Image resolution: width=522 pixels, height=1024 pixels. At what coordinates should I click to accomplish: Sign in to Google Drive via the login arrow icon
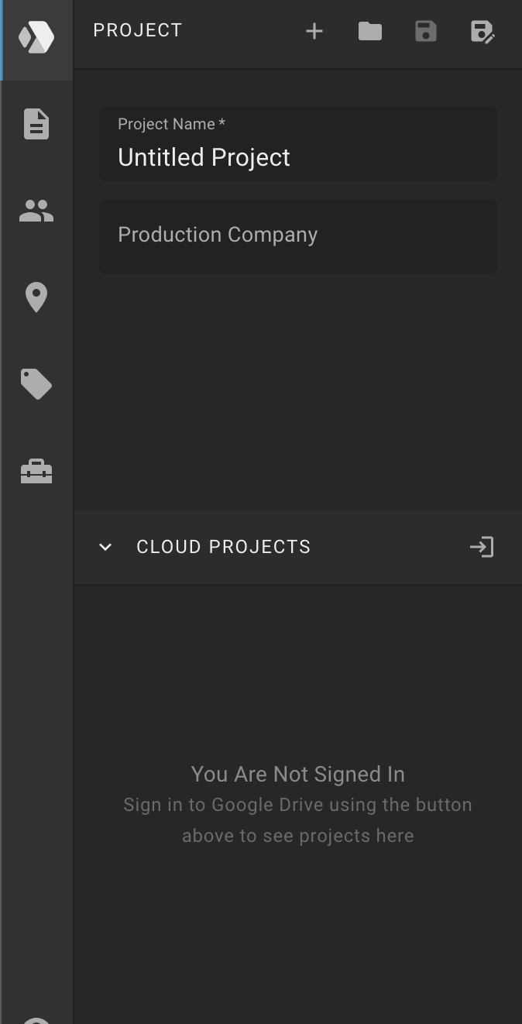tap(482, 547)
